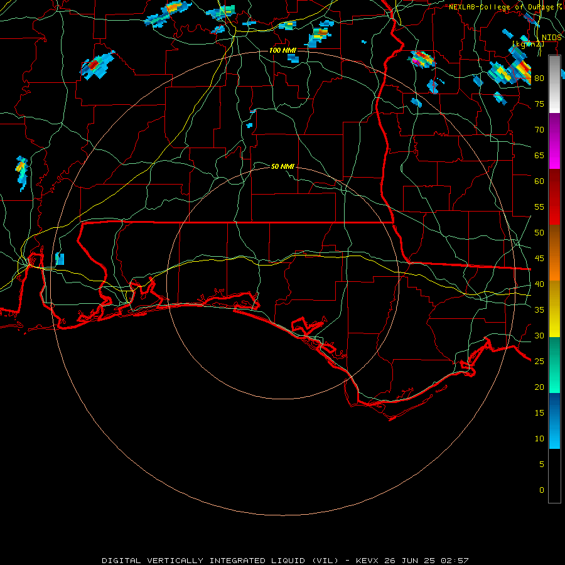The height and width of the screenshot is (565, 565).
Task: Click the Digital Vertically Integrated Liquid title
Action: tap(220, 561)
